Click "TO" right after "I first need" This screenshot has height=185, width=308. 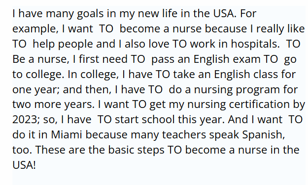137,59
